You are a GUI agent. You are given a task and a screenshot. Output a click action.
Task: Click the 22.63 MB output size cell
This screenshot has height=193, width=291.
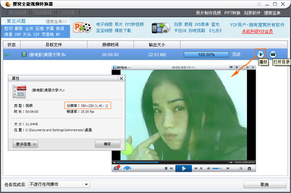pos(157,55)
